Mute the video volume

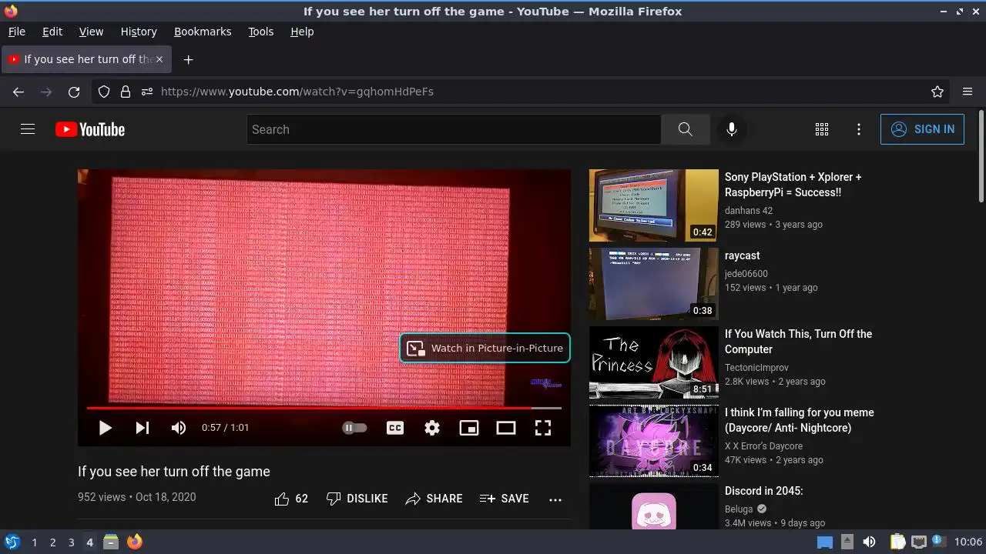click(x=179, y=428)
